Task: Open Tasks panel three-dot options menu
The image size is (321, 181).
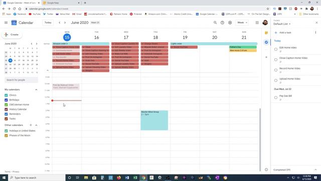Action: coord(315,32)
